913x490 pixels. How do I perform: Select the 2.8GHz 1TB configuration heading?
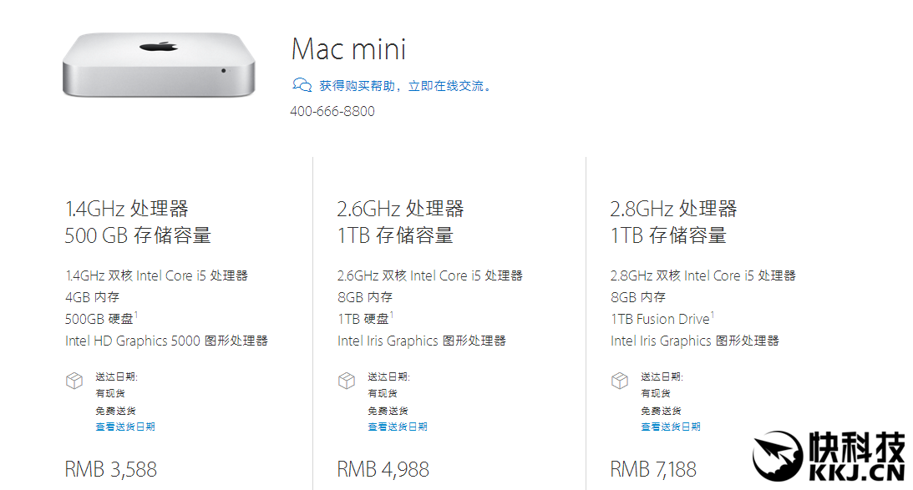click(673, 222)
